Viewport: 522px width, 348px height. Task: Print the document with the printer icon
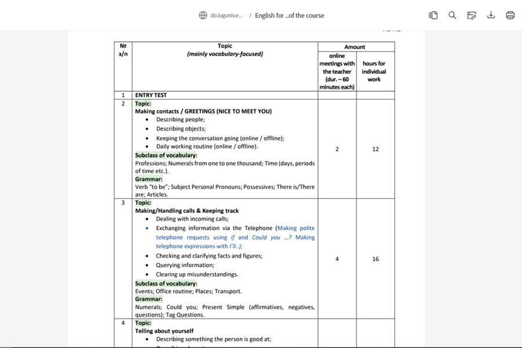coord(510,16)
